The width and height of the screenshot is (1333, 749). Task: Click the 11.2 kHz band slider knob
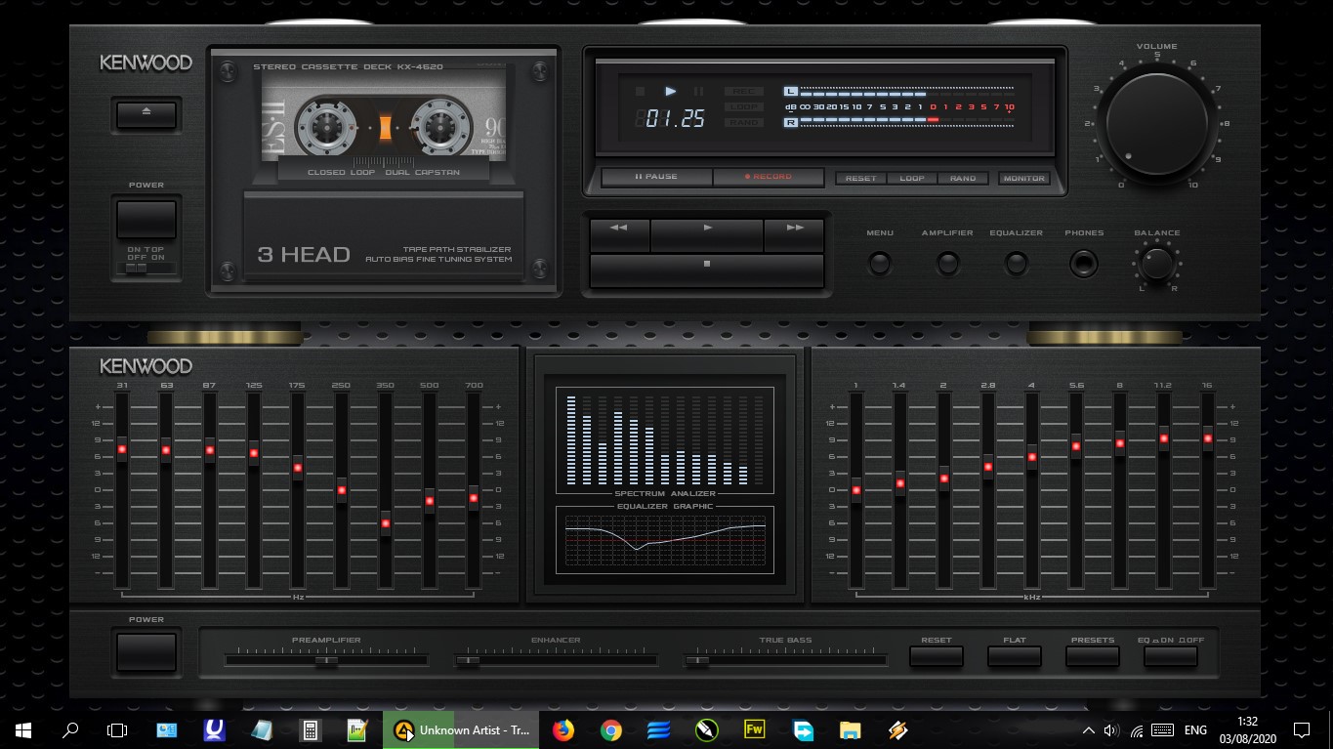[1164, 439]
